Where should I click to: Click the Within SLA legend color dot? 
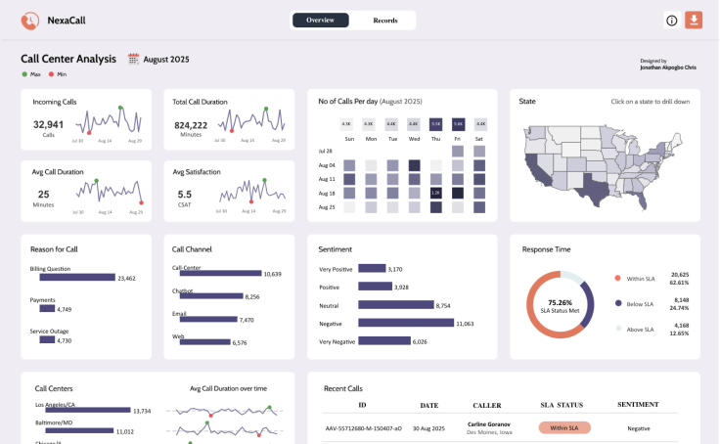617,279
